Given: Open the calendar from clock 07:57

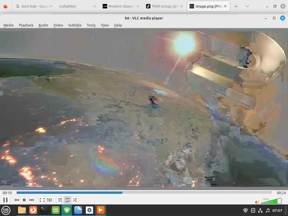Looking at the screenshot, I should [x=277, y=210].
